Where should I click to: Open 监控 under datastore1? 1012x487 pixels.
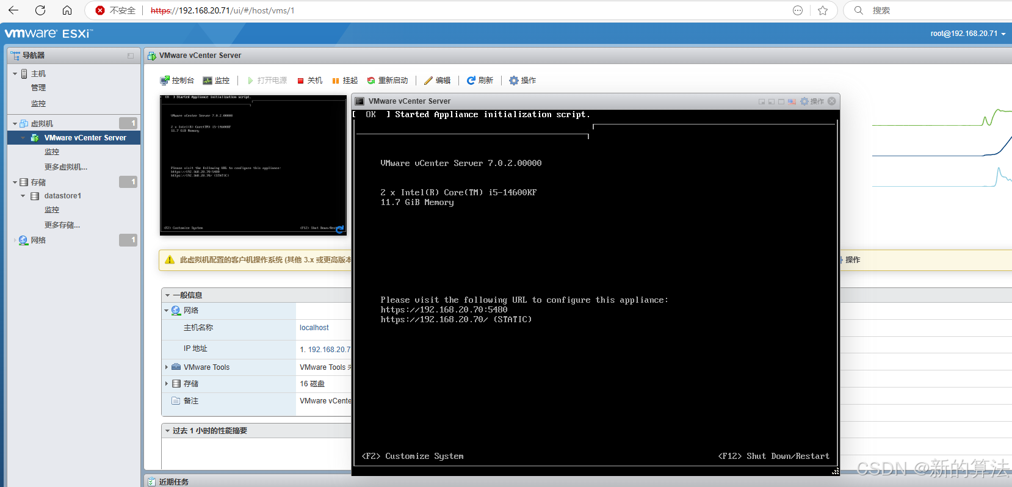[52, 210]
